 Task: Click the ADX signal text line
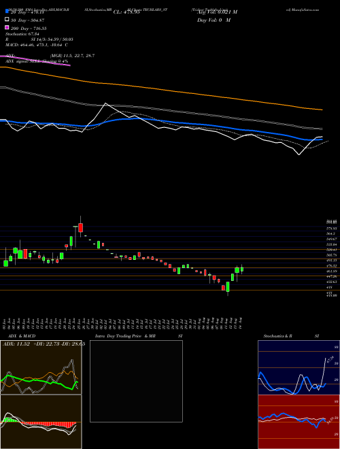(37, 61)
